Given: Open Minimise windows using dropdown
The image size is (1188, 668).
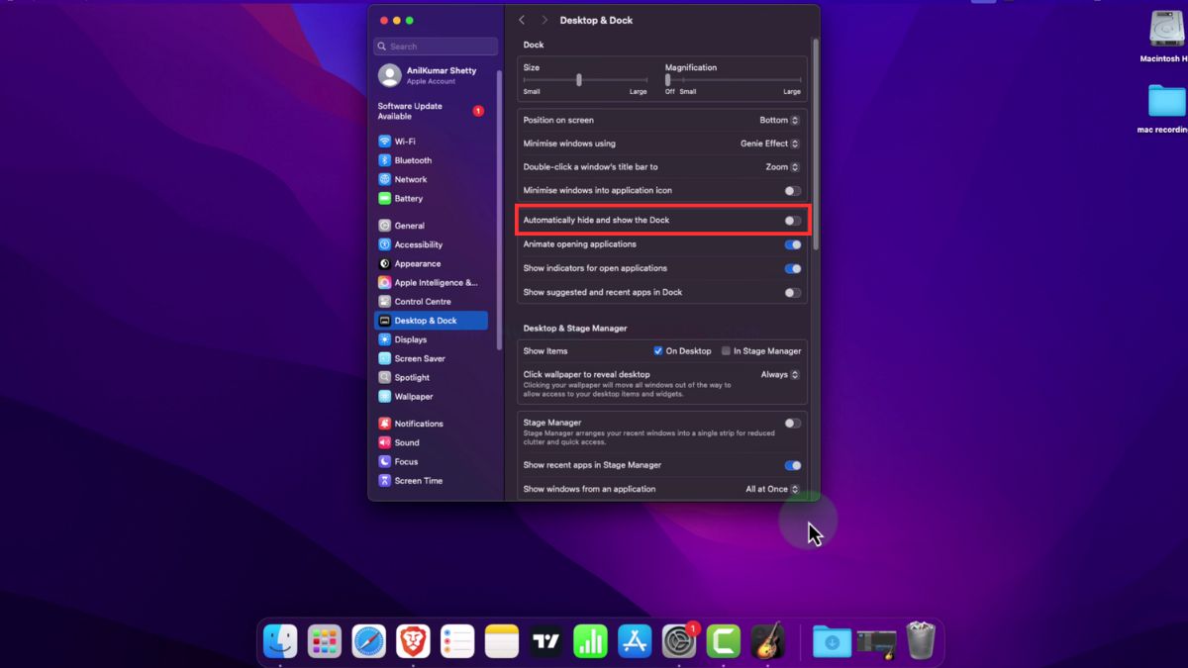Looking at the screenshot, I should click(769, 143).
